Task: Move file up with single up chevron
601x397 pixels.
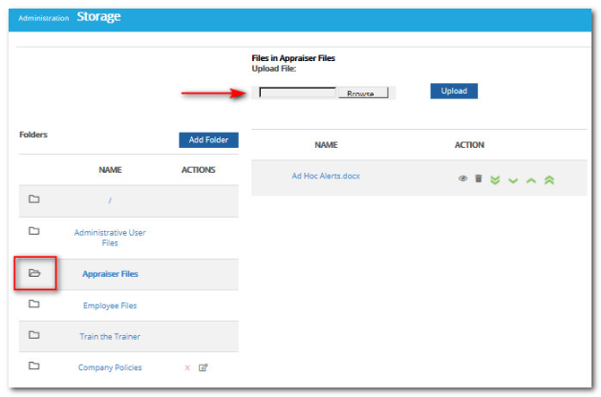Action: tap(531, 180)
